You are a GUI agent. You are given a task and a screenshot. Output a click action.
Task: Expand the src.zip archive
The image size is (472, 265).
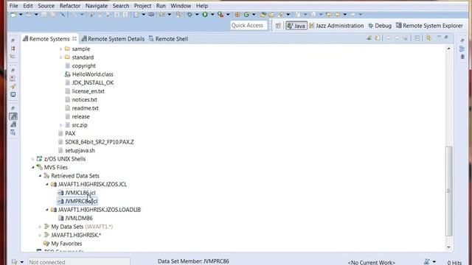[x=60, y=125]
